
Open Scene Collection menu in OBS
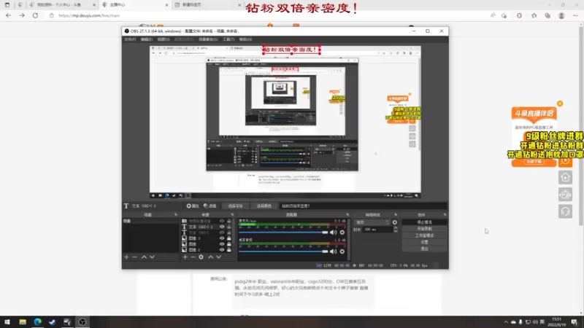click(x=208, y=39)
